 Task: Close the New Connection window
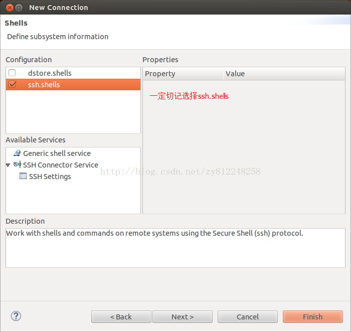(x=9, y=8)
